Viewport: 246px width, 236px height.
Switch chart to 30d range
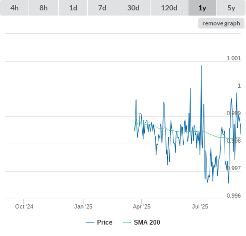pyautogui.click(x=133, y=8)
